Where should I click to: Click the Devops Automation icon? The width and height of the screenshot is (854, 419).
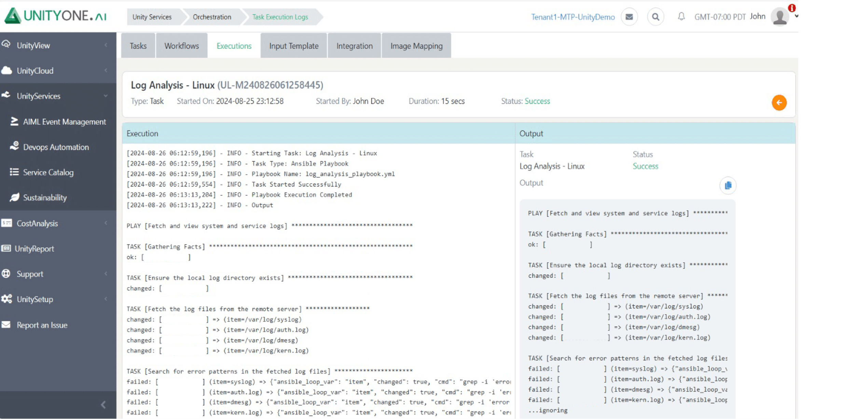[x=14, y=146]
